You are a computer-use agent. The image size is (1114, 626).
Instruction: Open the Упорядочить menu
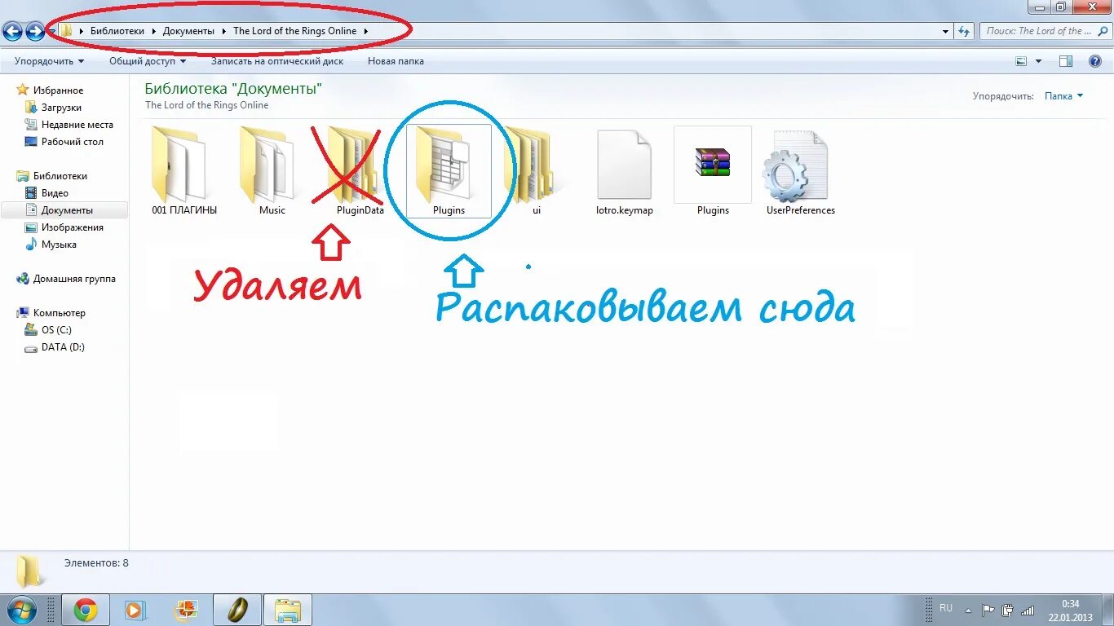pos(49,61)
